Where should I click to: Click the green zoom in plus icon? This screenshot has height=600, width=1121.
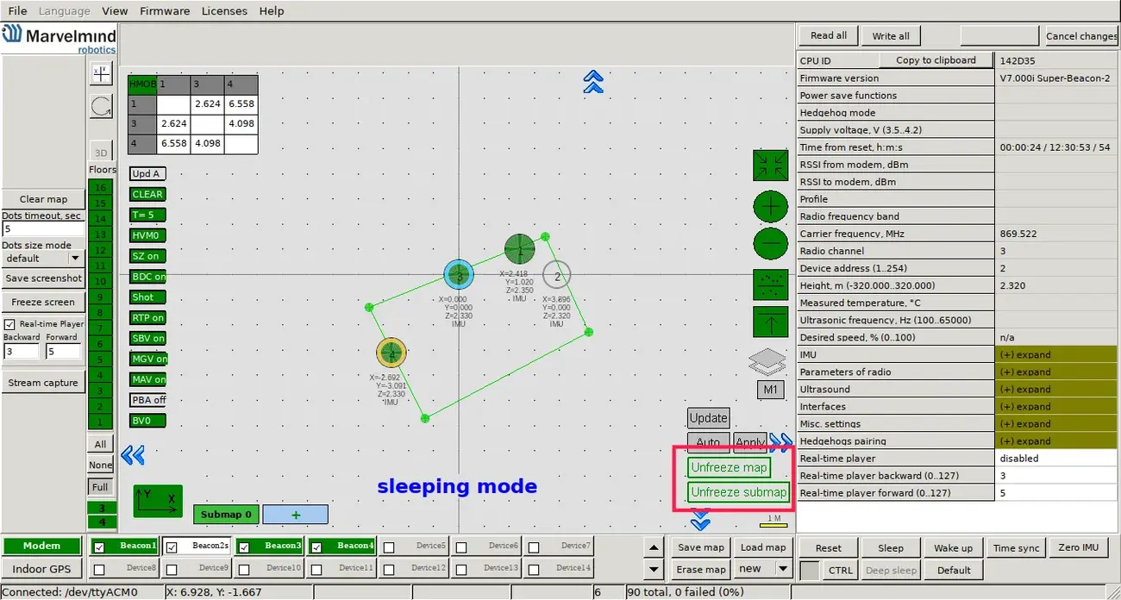[770, 207]
